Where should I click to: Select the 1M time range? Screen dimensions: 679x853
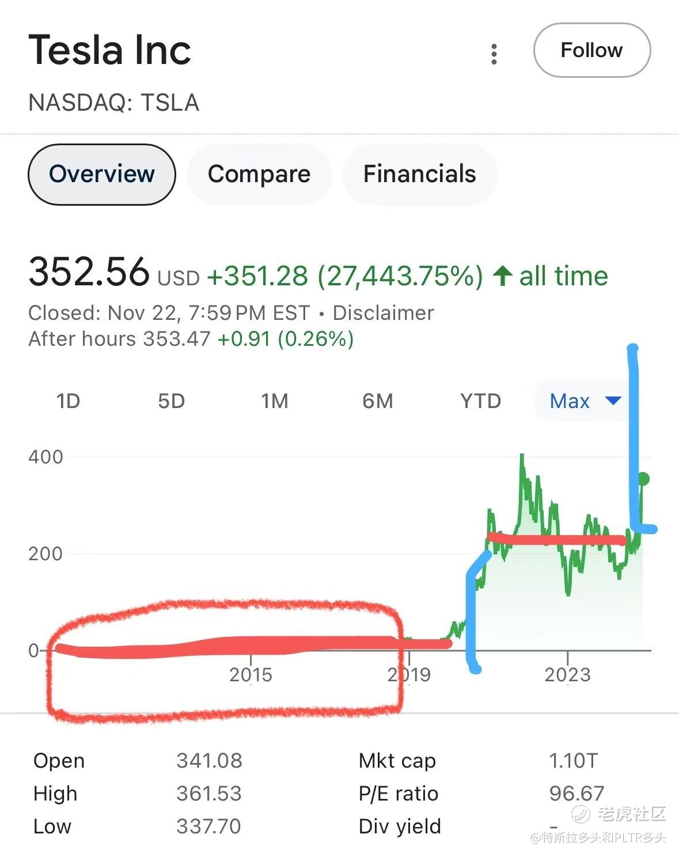274,401
